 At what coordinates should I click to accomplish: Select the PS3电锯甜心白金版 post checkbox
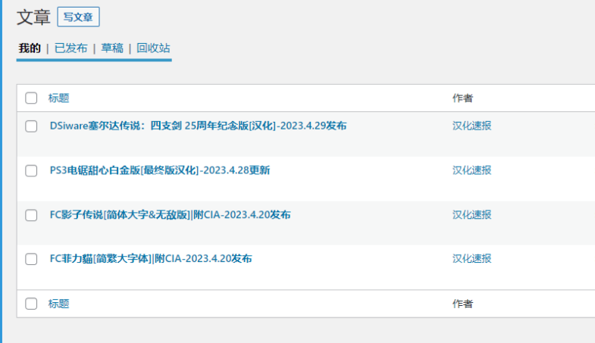(31, 170)
